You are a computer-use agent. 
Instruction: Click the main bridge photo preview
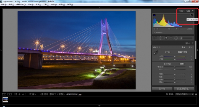pyautogui.click(x=77, y=50)
